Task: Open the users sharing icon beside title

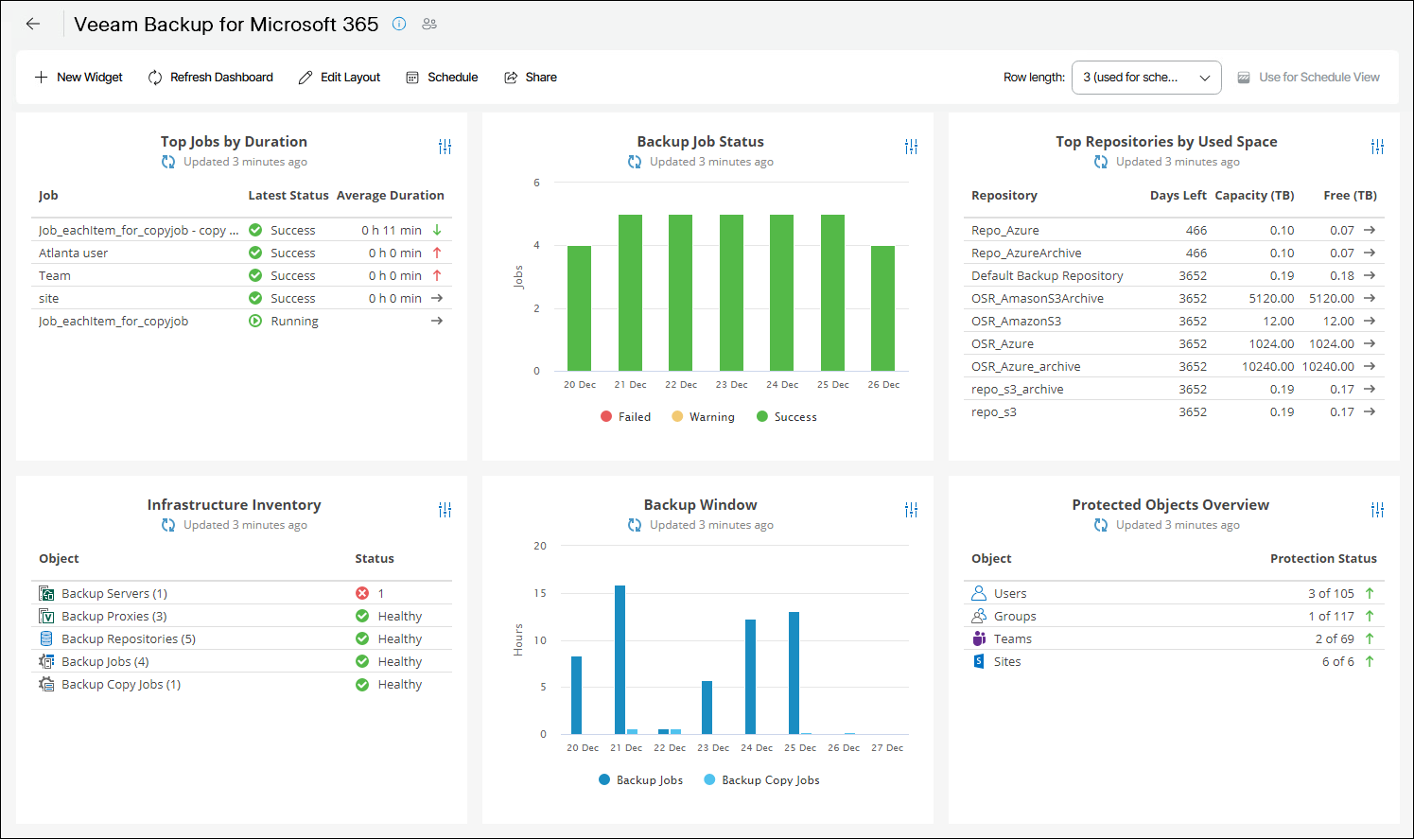Action: click(429, 25)
